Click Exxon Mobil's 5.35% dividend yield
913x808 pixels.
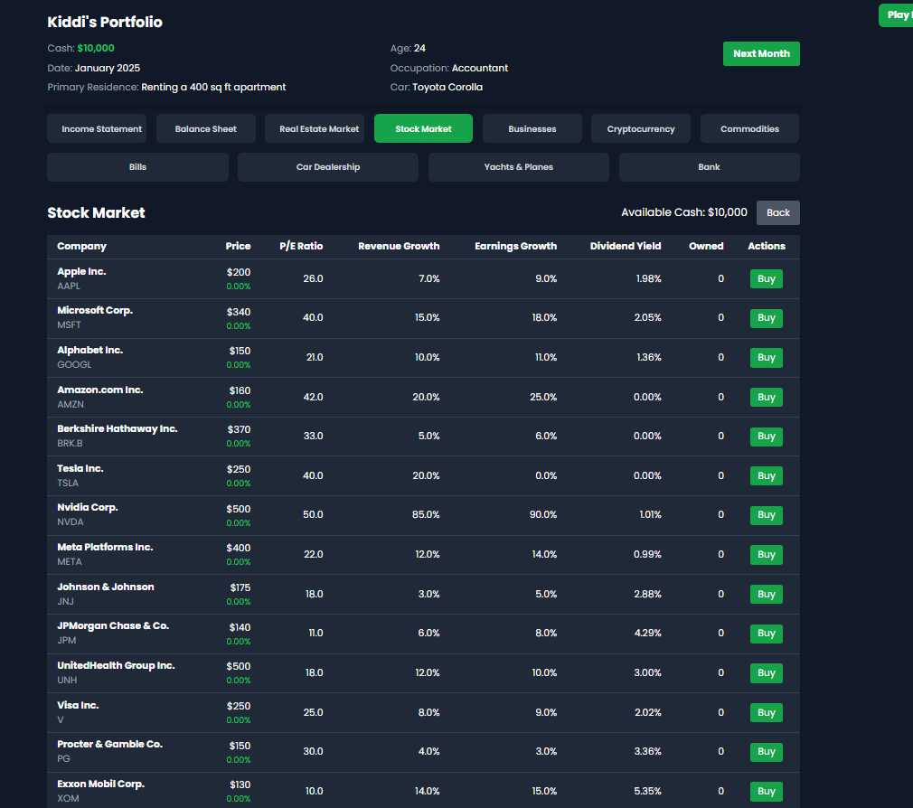coord(647,791)
